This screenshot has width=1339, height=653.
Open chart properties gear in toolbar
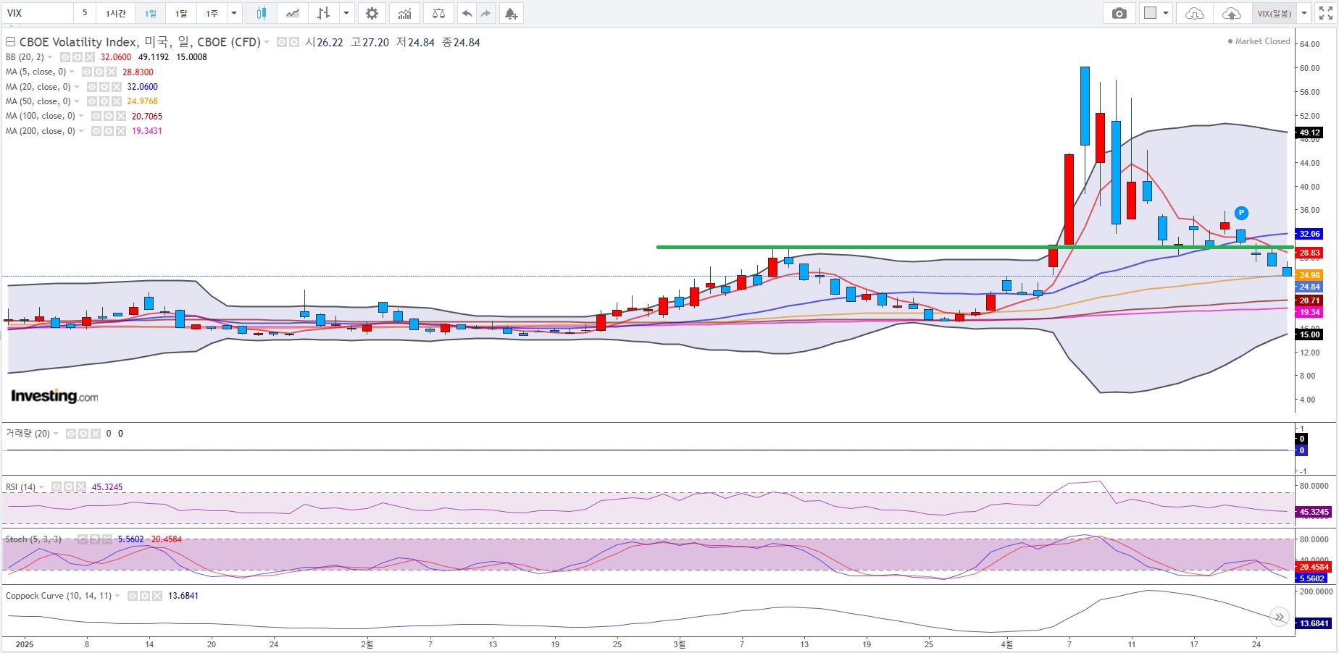tap(372, 13)
